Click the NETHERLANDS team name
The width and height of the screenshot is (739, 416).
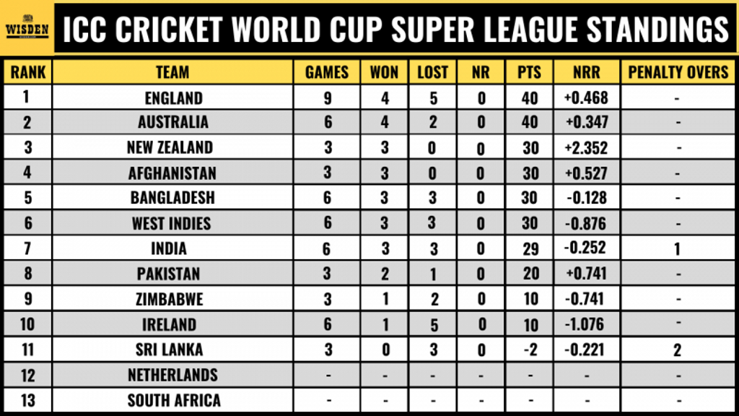click(172, 375)
